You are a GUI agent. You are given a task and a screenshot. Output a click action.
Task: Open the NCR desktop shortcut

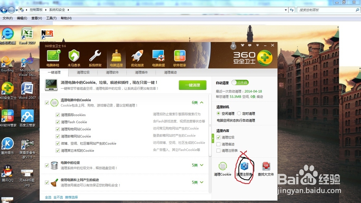point(47,35)
